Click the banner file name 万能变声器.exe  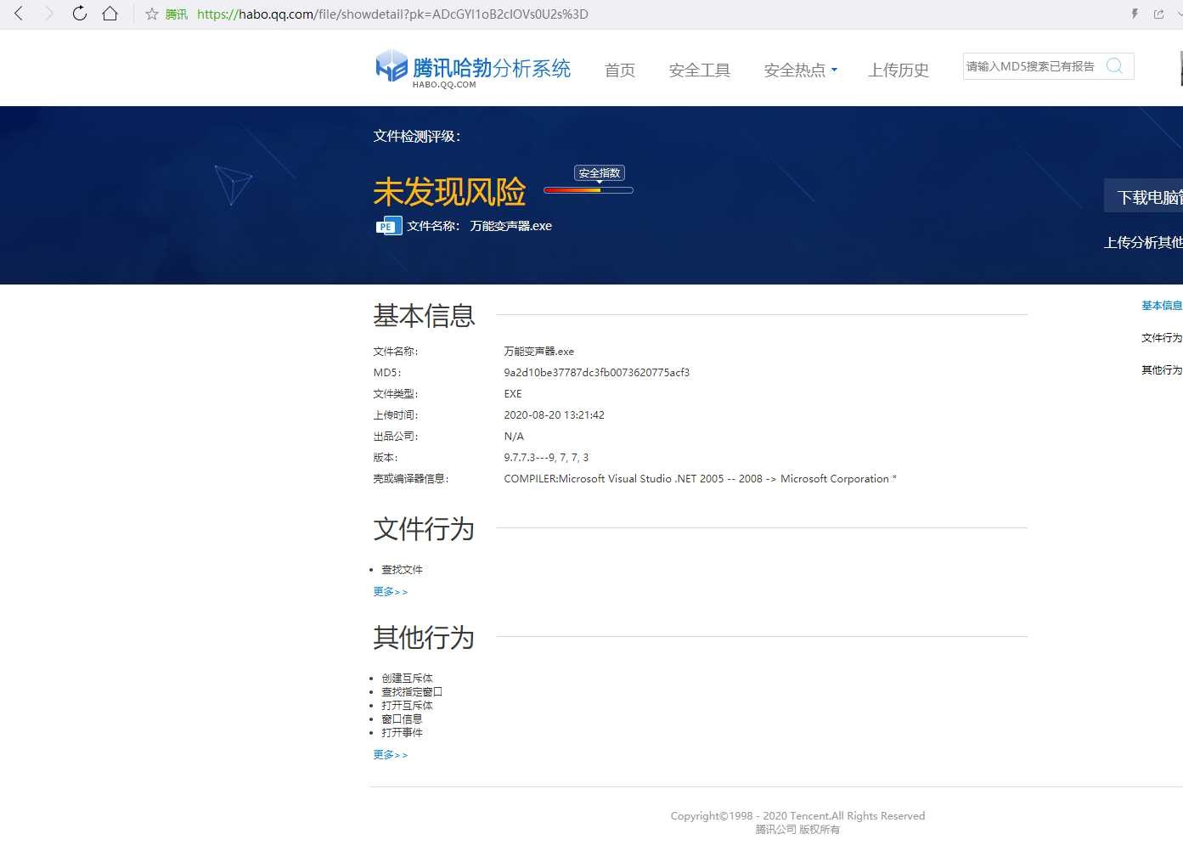(511, 226)
